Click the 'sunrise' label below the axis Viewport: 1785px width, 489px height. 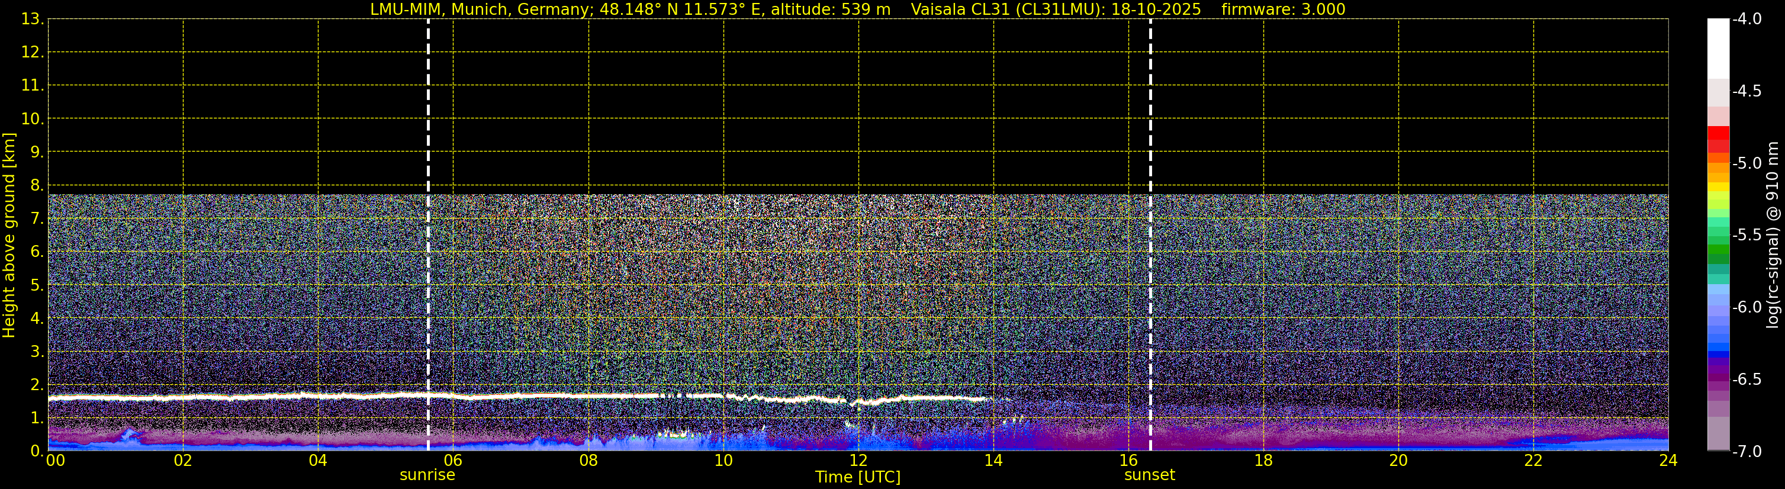pyautogui.click(x=427, y=475)
